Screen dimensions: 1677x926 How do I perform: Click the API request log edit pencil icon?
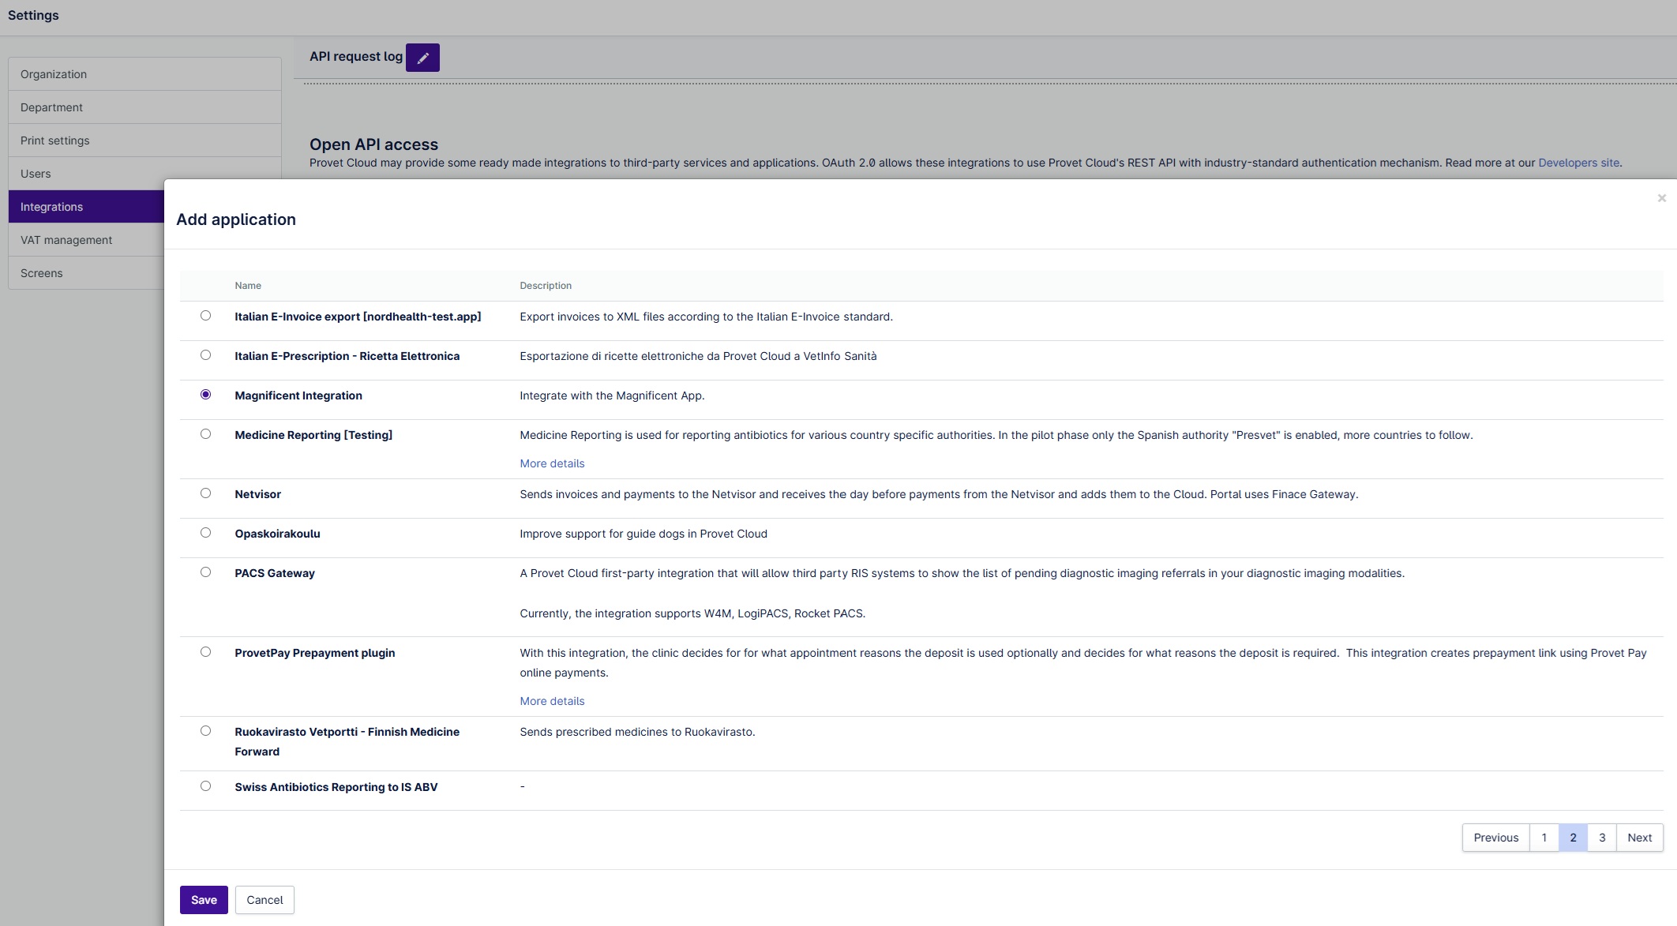[x=422, y=58]
